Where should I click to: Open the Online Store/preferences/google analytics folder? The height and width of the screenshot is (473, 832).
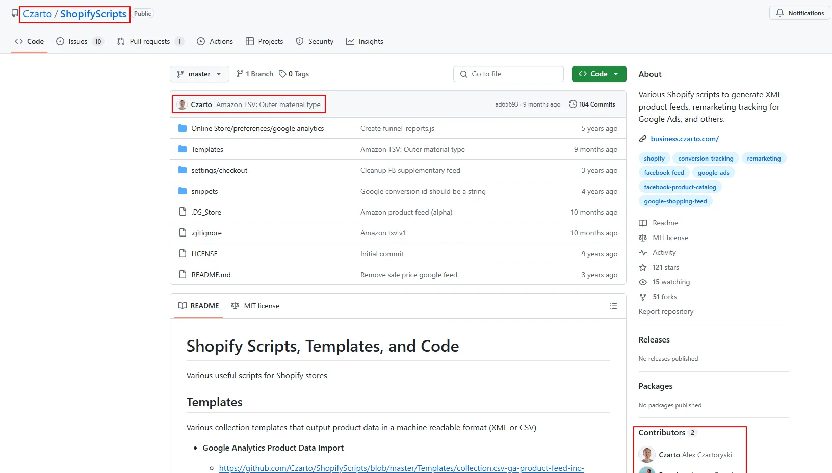(257, 128)
